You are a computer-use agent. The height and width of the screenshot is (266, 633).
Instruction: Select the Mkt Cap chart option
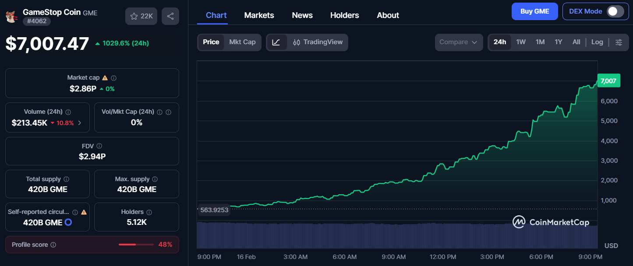click(242, 42)
